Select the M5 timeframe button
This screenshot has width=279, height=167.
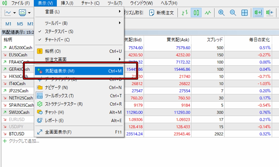pyautogui.click(x=20, y=24)
